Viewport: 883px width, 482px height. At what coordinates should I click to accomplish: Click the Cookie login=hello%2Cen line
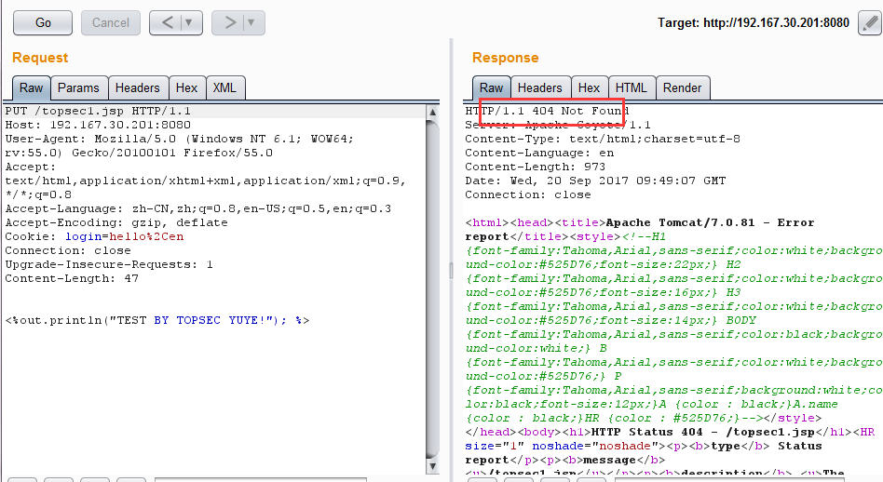95,236
